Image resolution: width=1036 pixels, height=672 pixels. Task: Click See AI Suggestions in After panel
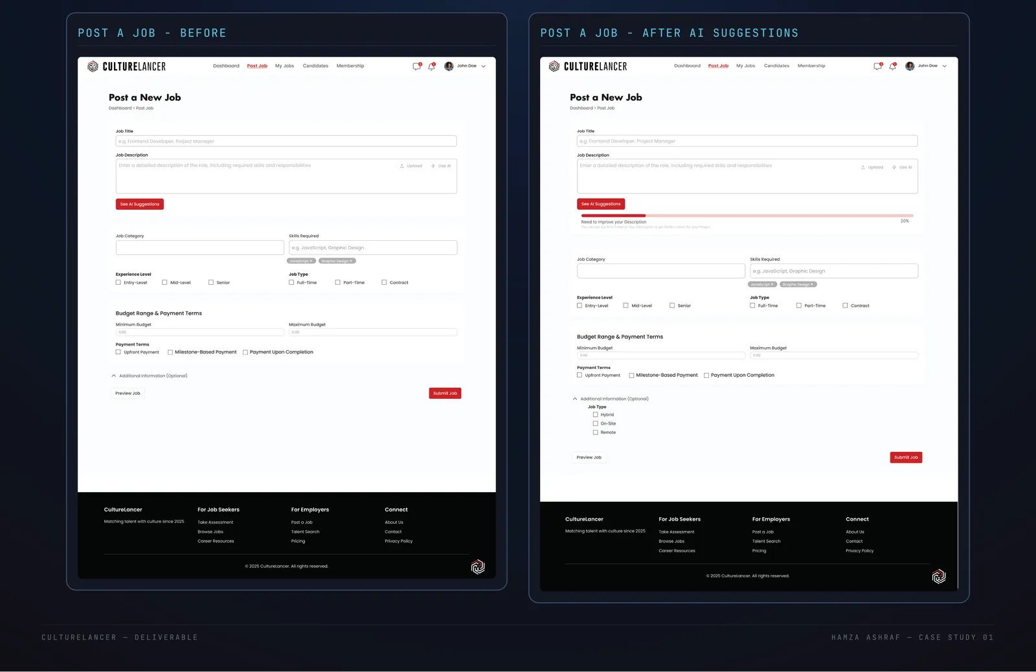coord(601,204)
